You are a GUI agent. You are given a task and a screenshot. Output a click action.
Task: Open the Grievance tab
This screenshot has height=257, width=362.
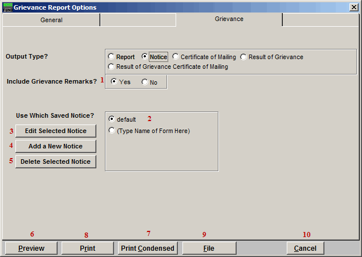coord(229,19)
